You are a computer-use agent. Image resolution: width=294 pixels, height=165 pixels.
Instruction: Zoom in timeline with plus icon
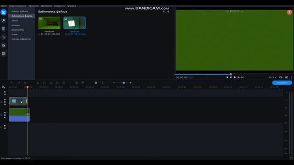pos(130,82)
